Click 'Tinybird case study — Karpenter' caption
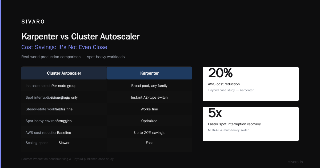 [231, 90]
